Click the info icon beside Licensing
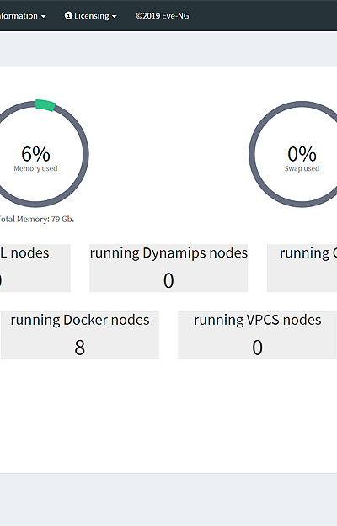 [68, 15]
